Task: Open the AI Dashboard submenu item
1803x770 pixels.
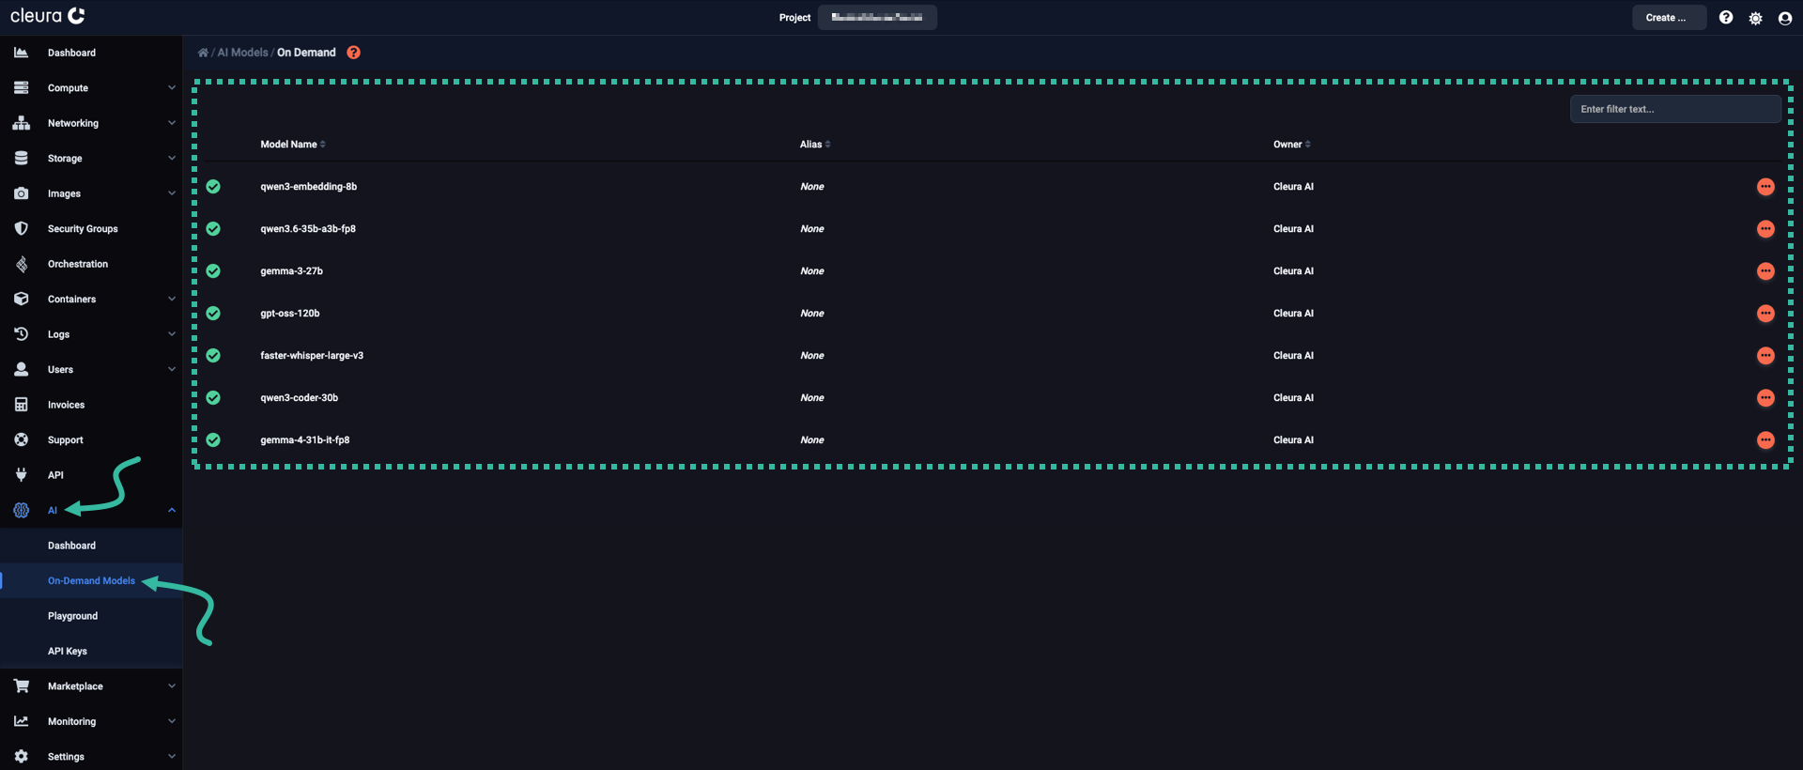Action: coord(91,546)
